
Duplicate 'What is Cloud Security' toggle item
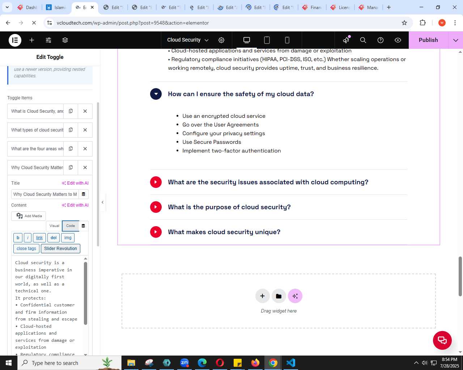pyautogui.click(x=71, y=111)
